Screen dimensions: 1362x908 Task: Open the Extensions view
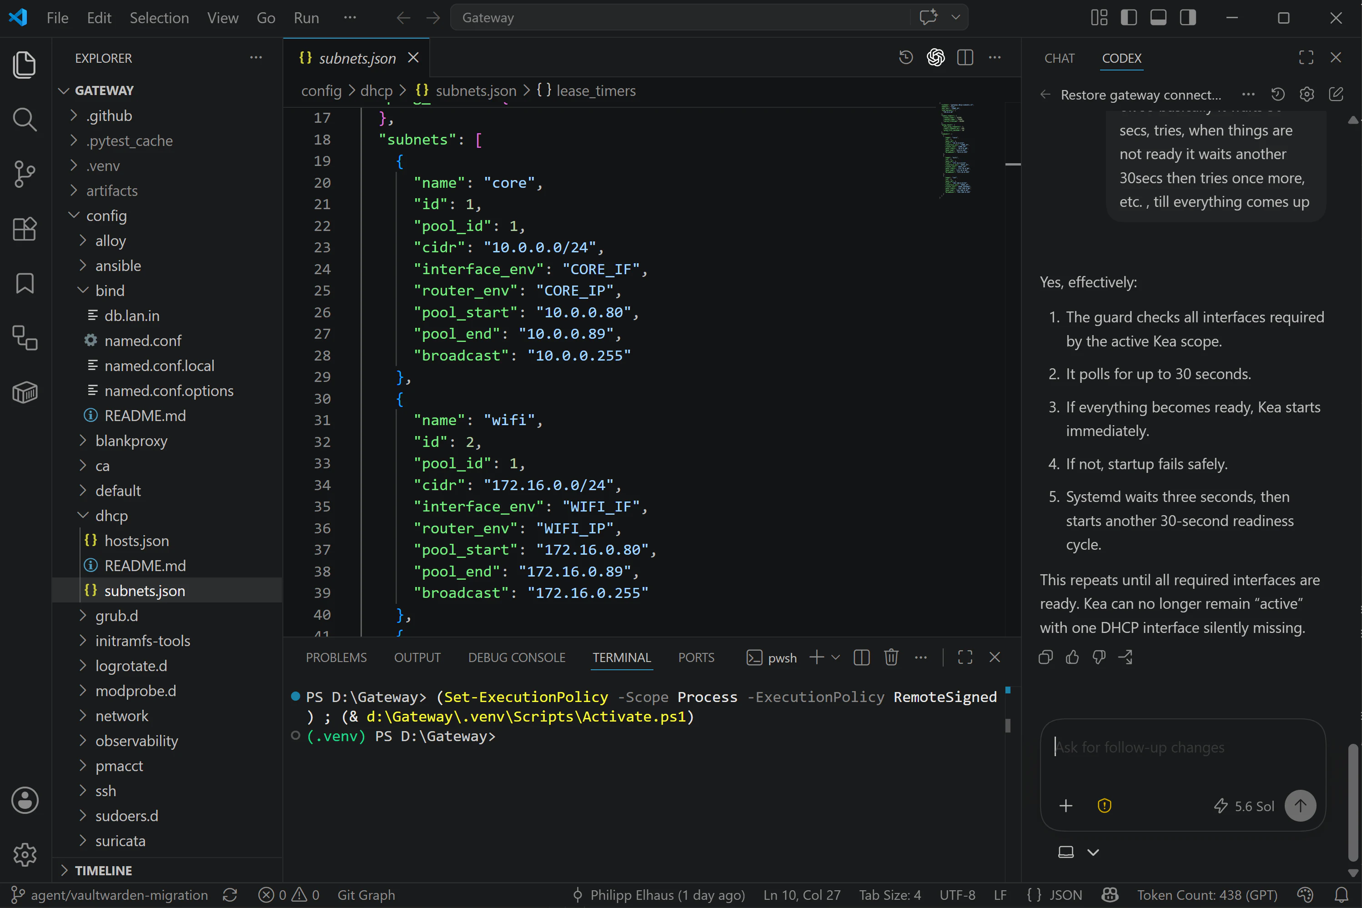tap(24, 229)
